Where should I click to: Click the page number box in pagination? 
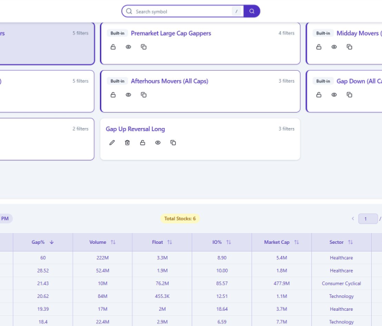pos(367,219)
